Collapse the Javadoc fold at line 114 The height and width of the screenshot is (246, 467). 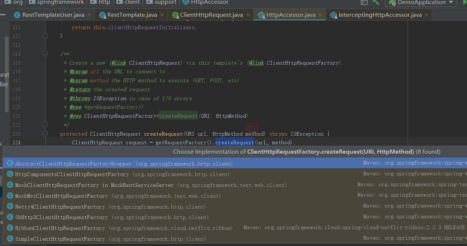tap(45, 54)
